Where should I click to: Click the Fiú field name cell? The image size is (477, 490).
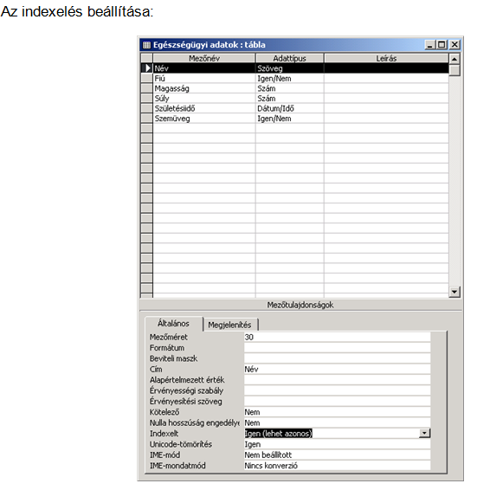pyautogui.click(x=204, y=78)
